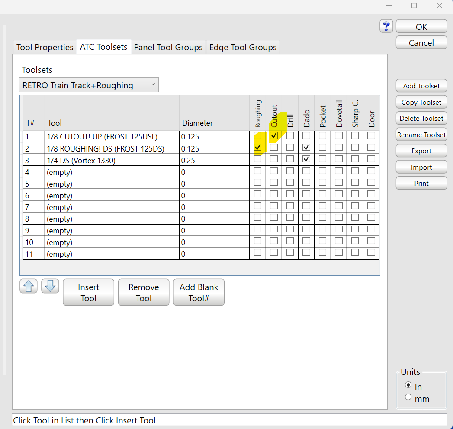The width and height of the screenshot is (453, 429).
Task: Select the In units radio button
Action: coord(408,385)
